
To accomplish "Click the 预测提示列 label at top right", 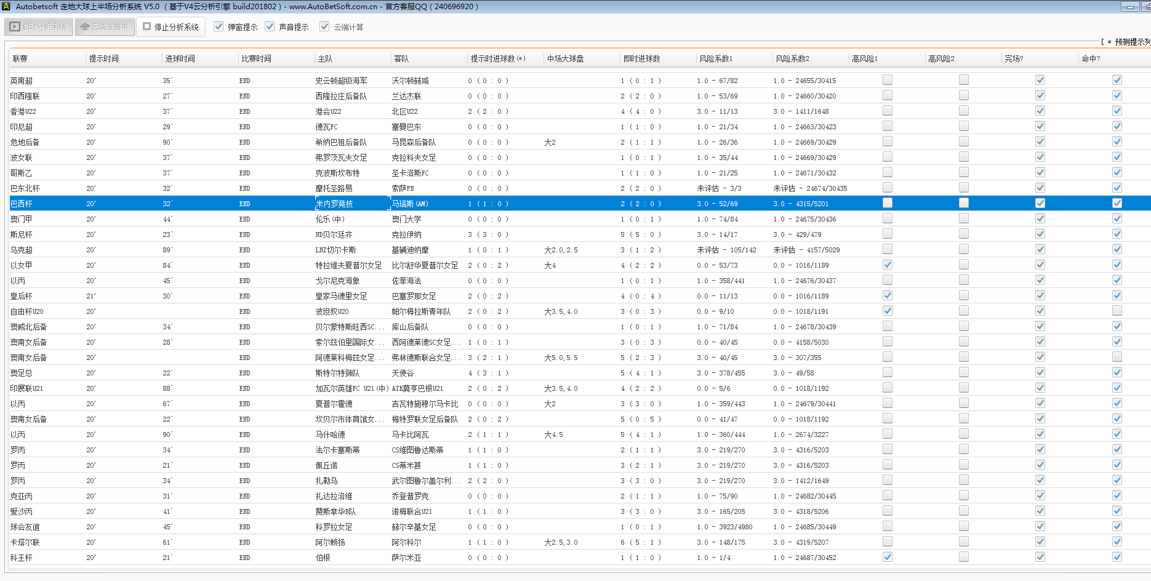I will tap(1131, 42).
